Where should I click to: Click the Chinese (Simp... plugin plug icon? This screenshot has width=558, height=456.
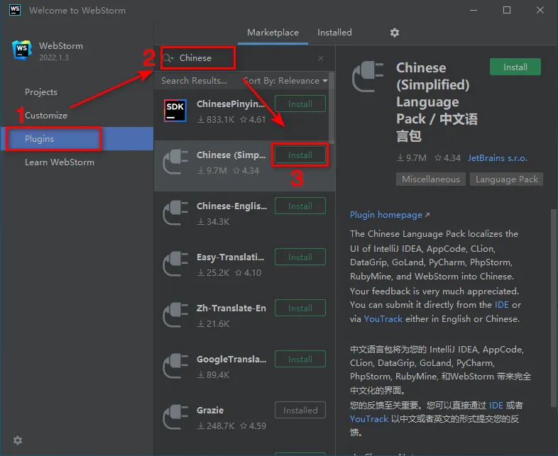[175, 162]
